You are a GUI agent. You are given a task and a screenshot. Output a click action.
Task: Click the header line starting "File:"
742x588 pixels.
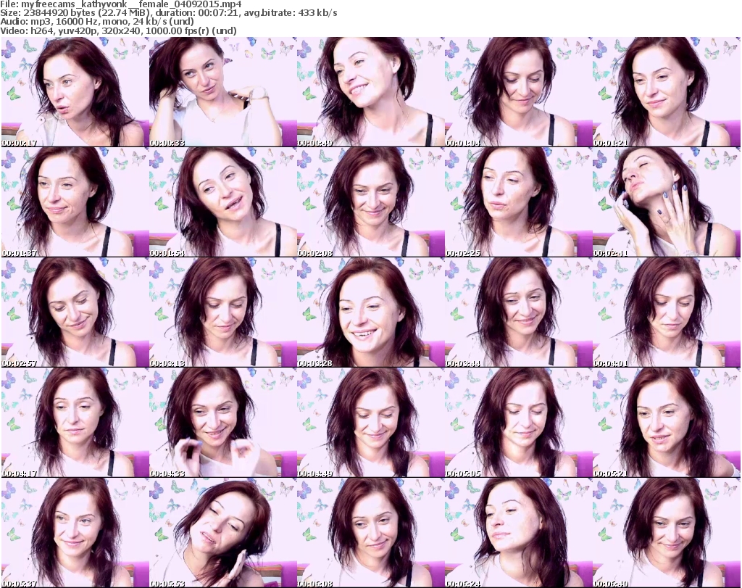tap(121, 4)
